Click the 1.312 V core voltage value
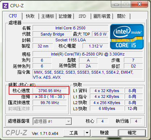Screen dimensions: 151x140 (96, 46)
